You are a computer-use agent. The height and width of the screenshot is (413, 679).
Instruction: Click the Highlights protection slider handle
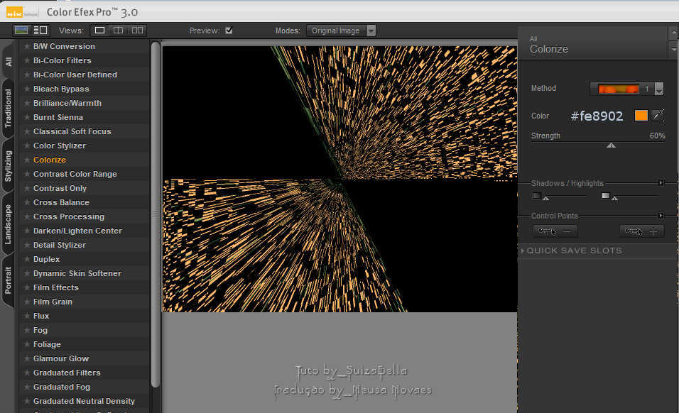(615, 198)
